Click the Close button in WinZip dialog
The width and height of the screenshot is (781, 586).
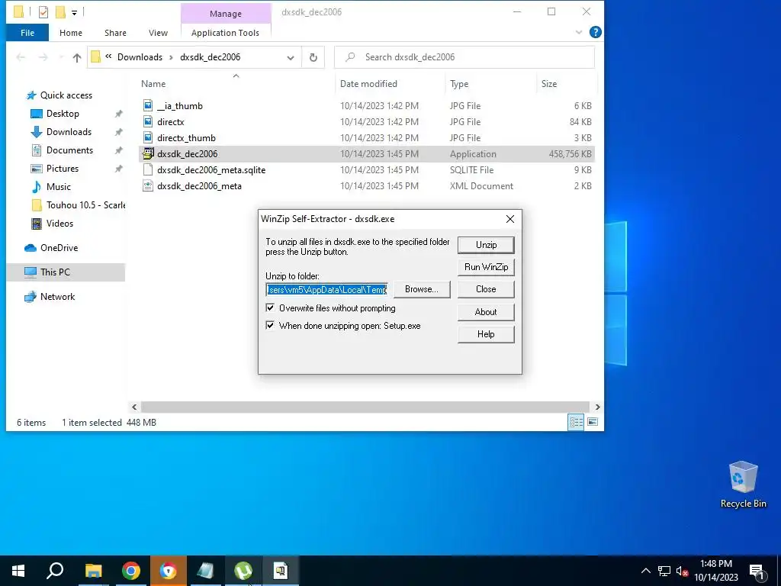click(x=486, y=289)
